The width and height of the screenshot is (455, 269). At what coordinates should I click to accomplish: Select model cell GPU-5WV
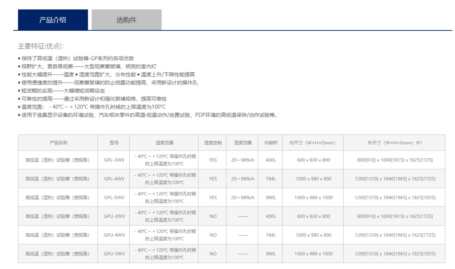pyautogui.click(x=114, y=254)
